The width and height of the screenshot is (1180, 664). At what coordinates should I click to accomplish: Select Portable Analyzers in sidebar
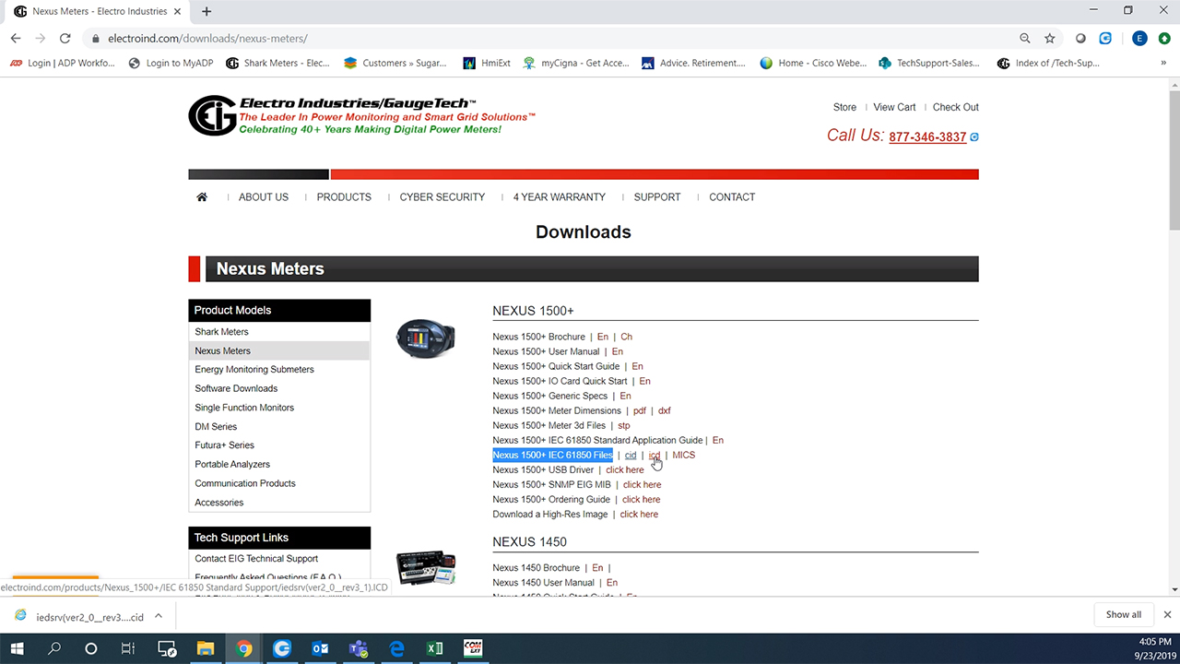pos(232,464)
